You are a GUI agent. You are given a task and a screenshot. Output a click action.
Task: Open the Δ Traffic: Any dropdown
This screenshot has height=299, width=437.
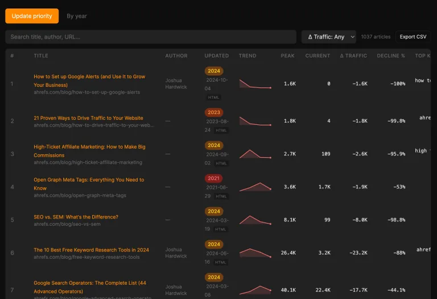tap(329, 37)
